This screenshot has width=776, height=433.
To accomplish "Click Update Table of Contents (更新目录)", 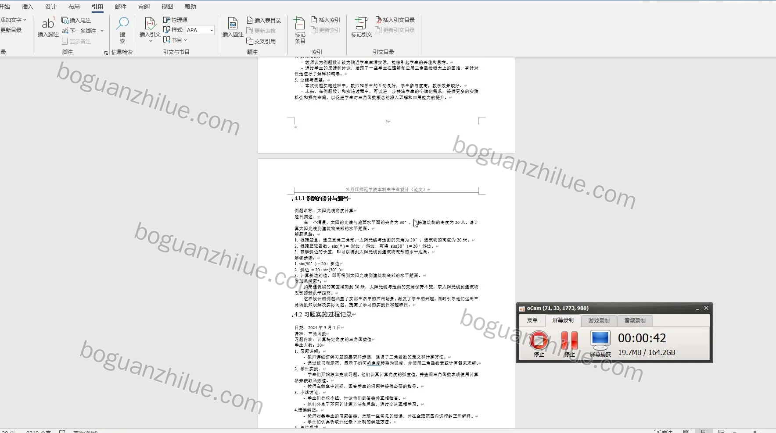I will point(11,30).
